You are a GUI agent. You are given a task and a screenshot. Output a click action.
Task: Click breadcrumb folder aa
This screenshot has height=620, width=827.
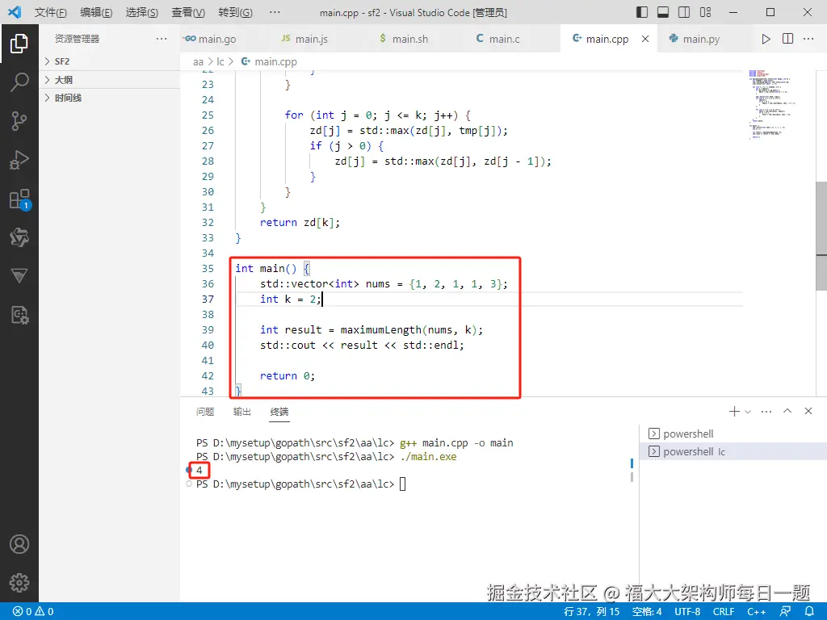coord(199,62)
